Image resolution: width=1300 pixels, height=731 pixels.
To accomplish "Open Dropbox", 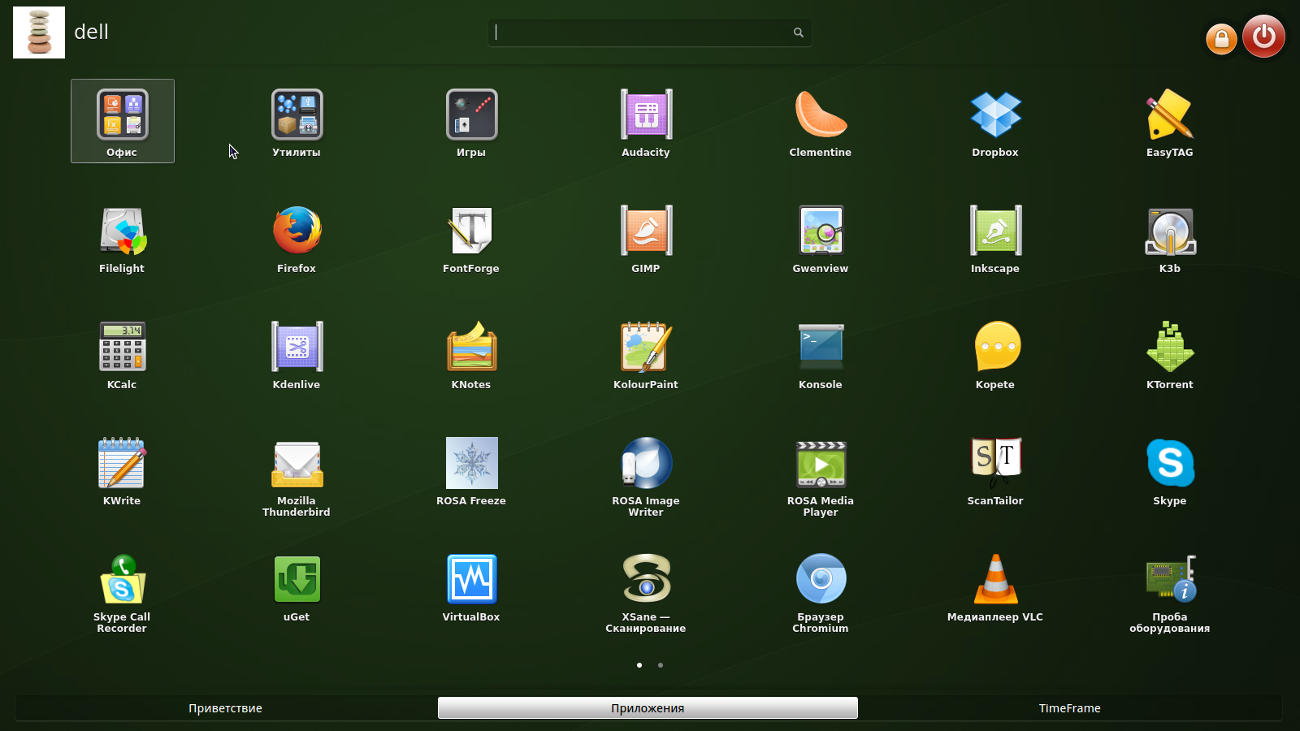I will coord(995,121).
